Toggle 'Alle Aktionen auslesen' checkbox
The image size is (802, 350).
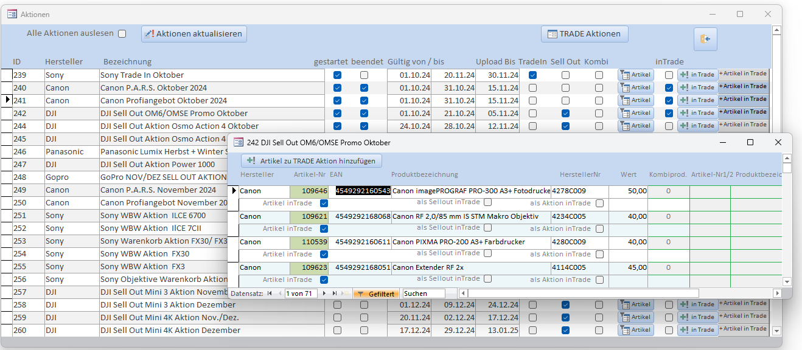[122, 34]
